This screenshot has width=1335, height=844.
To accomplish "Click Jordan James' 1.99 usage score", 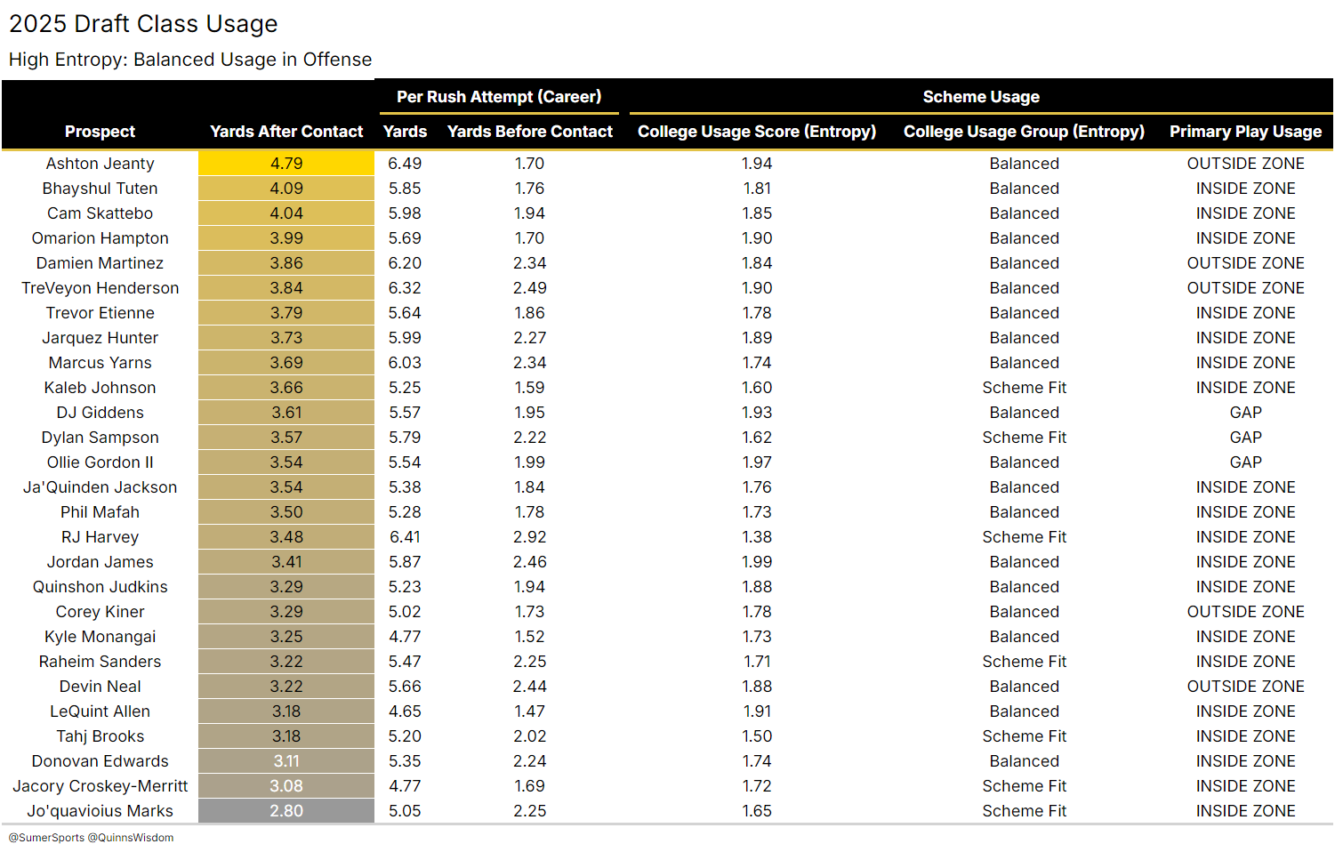I will click(x=757, y=562).
